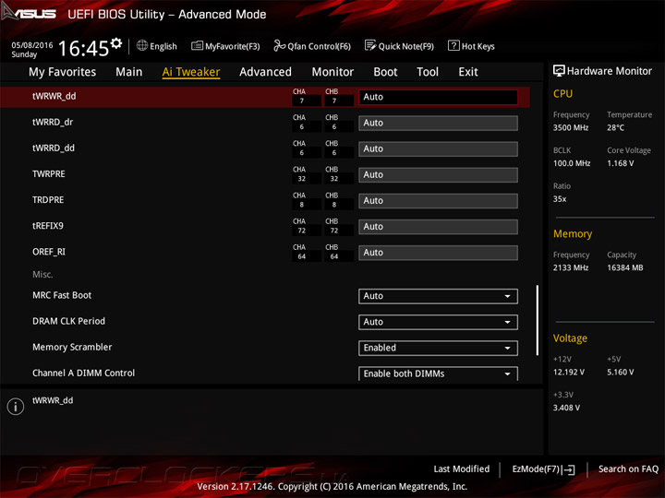
Task: Click the BCLK 100.0 MHz value
Action: [572, 163]
